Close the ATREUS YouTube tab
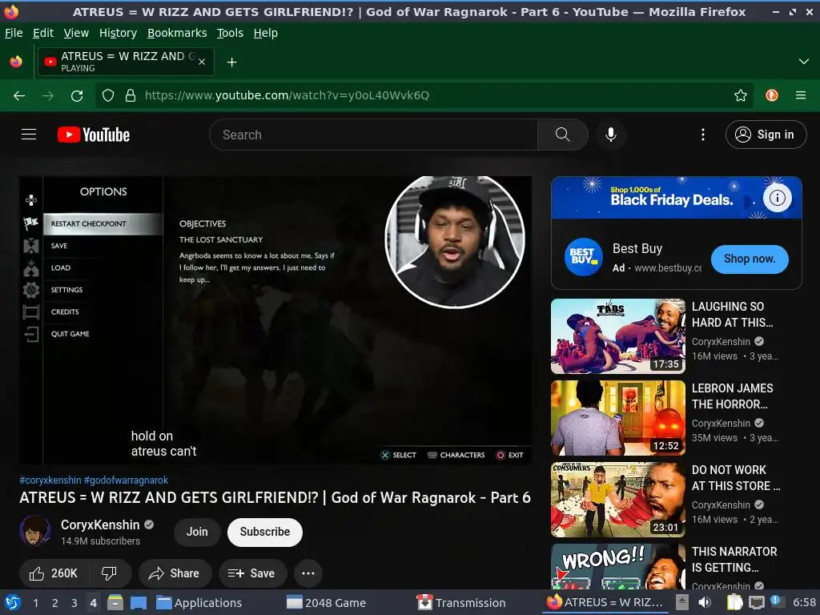This screenshot has height=615, width=820. tap(202, 62)
